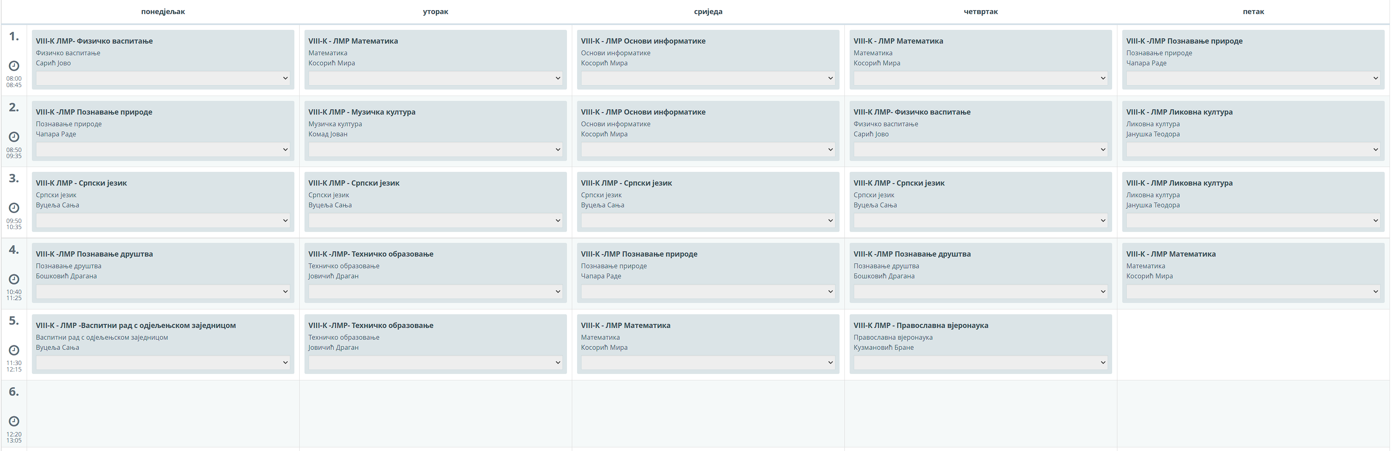The height and width of the screenshot is (451, 1394).
Task: Open dropdown for Thursday Православна вјеронаука lesson
Action: (980, 363)
